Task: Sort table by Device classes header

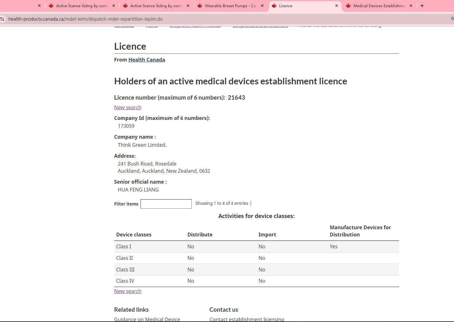Action: 134,235
